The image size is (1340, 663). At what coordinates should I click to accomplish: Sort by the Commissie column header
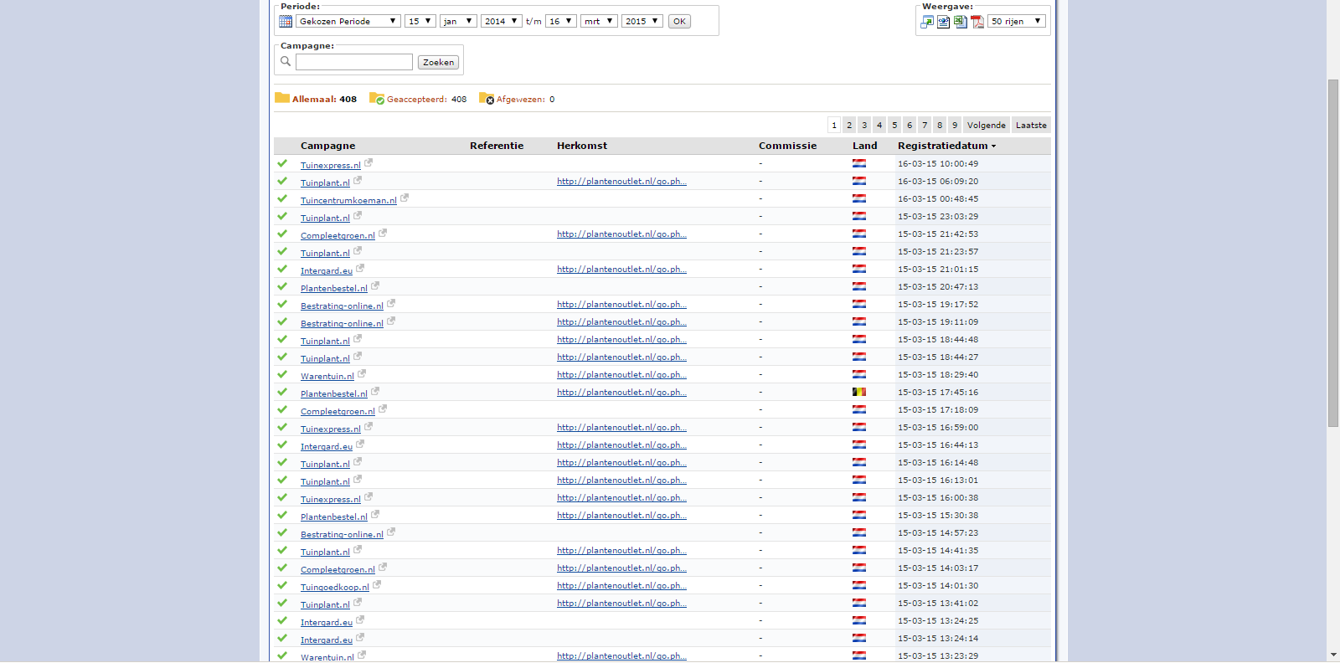pos(787,146)
